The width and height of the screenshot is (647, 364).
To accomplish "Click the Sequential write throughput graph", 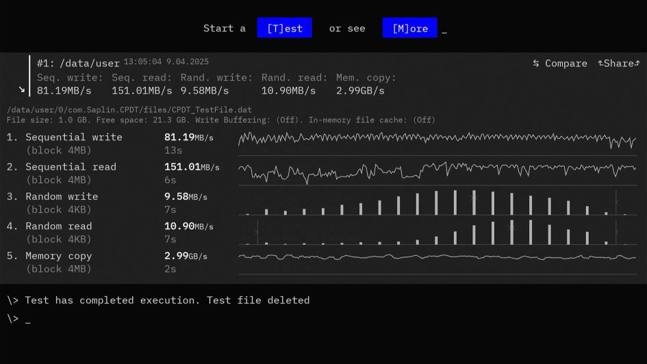I will click(x=437, y=140).
